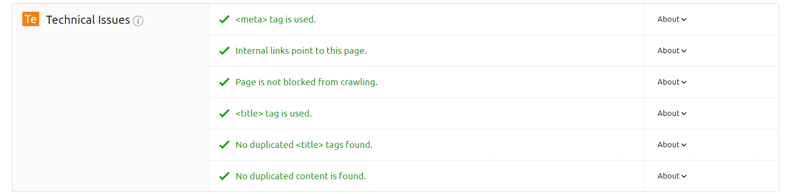Image resolution: width=787 pixels, height=194 pixels.
Task: Select '<meta> tag is used.' text
Action: click(x=275, y=20)
